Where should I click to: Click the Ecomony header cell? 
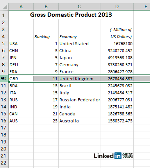pos(79,37)
